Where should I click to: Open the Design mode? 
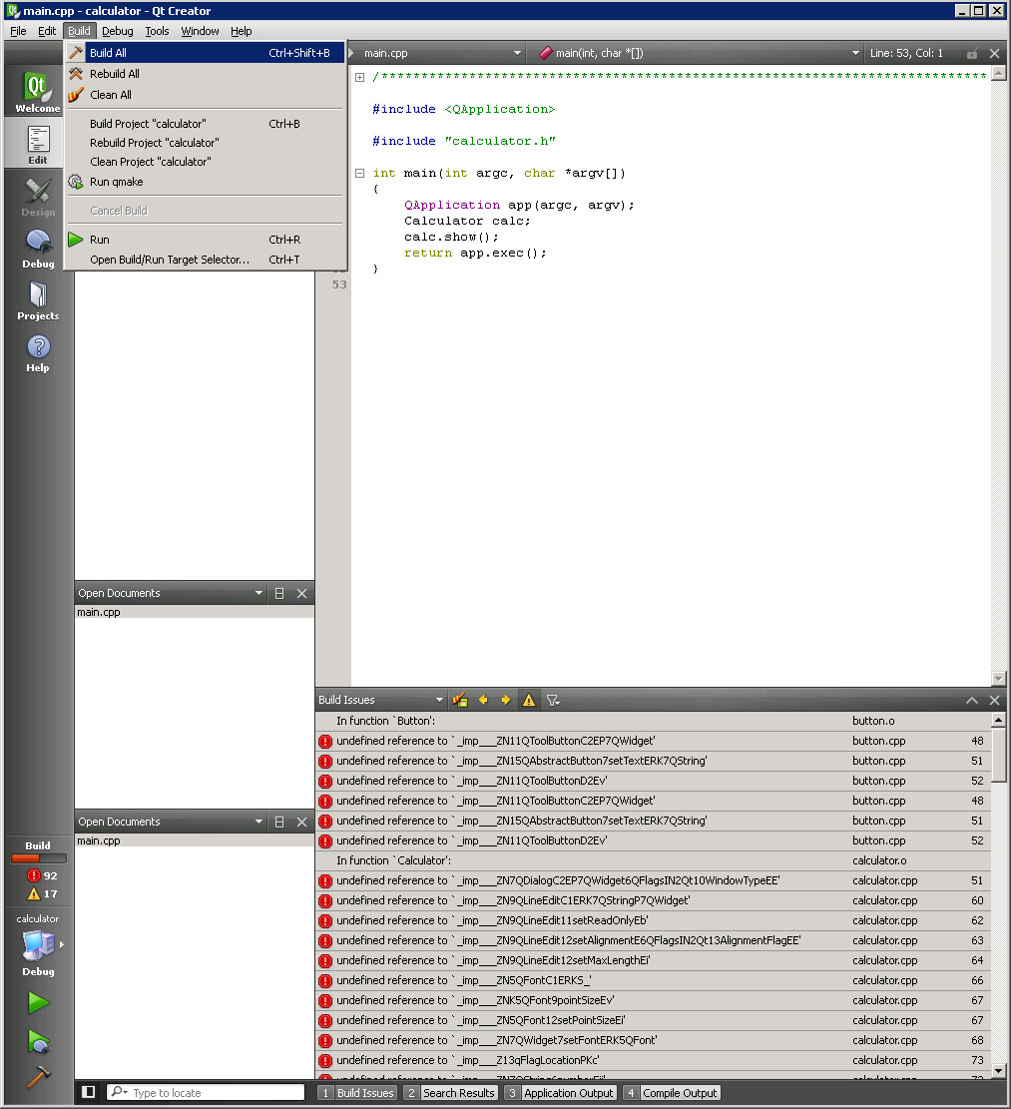click(x=38, y=196)
